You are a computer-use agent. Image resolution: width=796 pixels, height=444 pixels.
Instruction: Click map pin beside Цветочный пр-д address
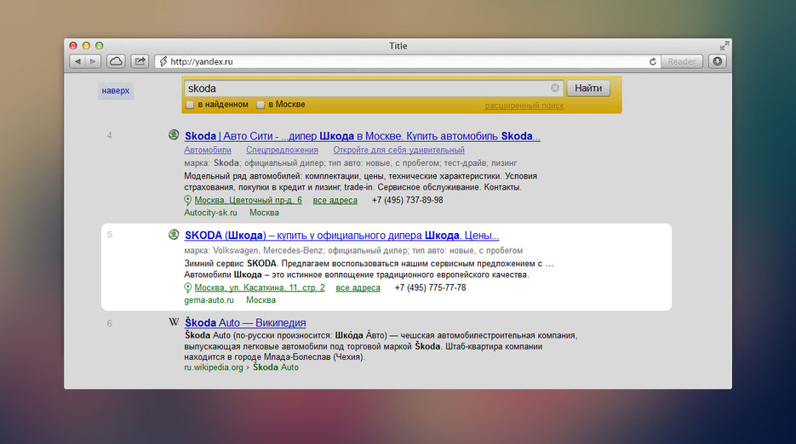coord(187,201)
